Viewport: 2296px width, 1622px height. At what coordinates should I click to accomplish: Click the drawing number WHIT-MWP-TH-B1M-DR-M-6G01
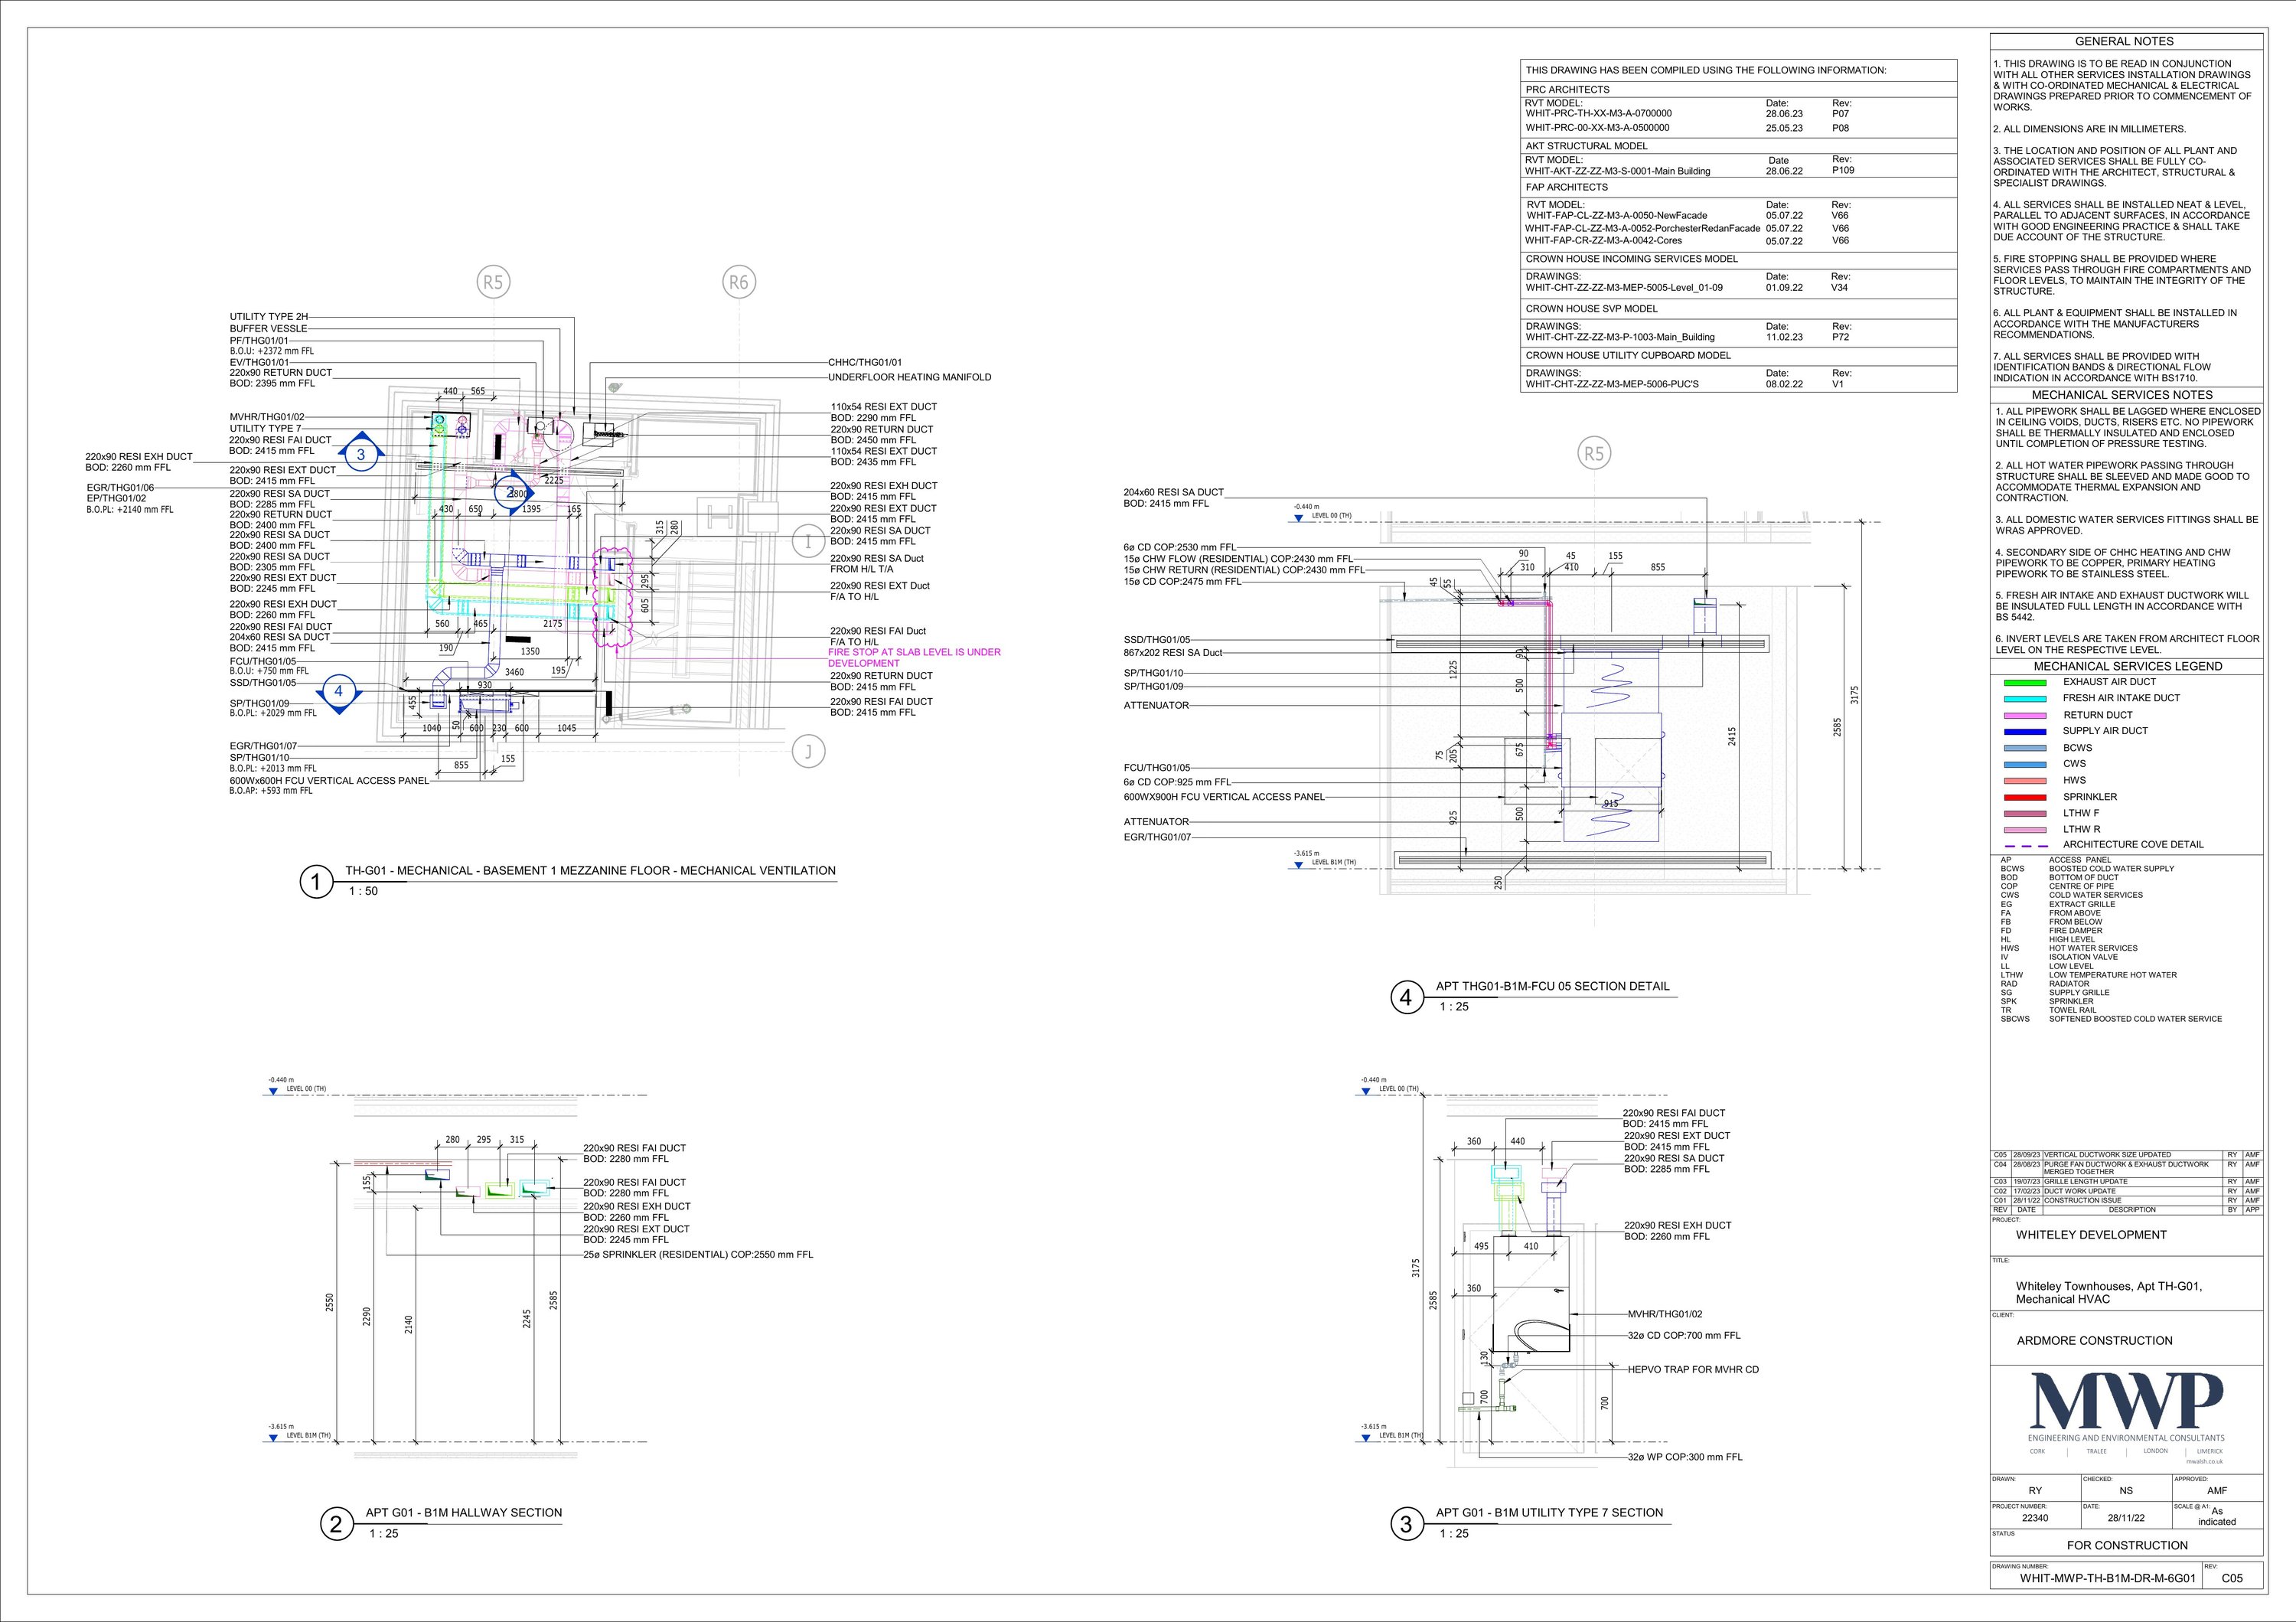pos(2107,1579)
